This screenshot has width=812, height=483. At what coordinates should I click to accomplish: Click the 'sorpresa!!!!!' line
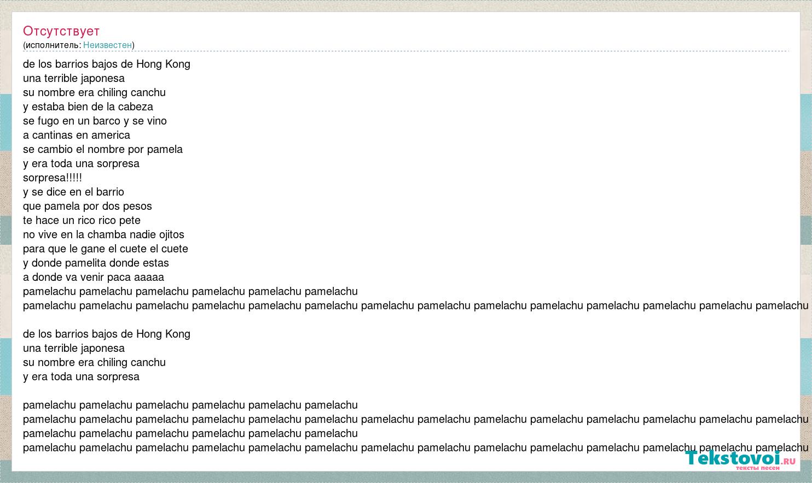point(53,178)
